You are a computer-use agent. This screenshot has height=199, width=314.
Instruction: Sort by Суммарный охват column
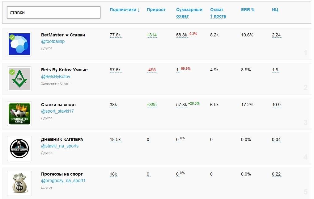[189, 13]
